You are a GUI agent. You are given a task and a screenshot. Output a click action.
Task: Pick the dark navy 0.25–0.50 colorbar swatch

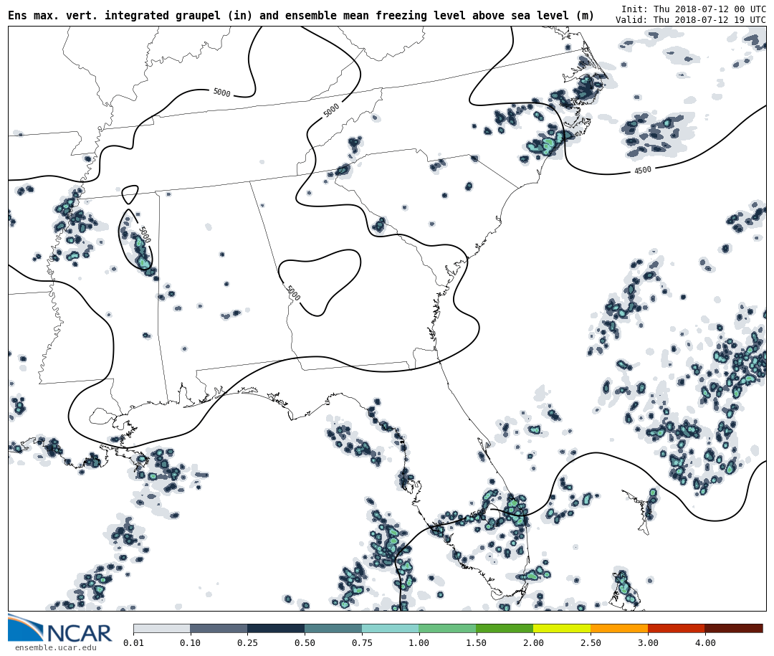point(276,628)
